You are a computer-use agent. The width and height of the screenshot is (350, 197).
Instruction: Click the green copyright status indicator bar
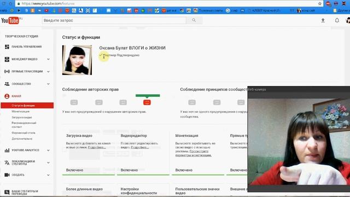[x=148, y=96]
